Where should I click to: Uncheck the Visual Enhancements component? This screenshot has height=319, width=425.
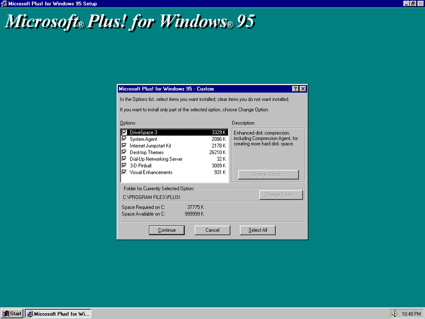pyautogui.click(x=123, y=172)
